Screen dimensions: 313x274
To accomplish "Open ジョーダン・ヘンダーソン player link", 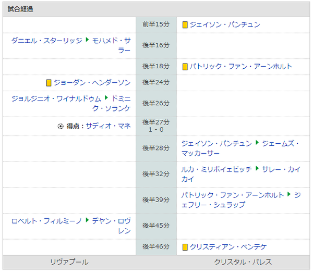I will pos(92,83).
